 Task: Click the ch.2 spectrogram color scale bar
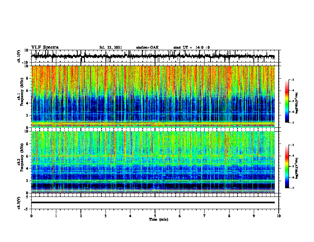click(287, 166)
